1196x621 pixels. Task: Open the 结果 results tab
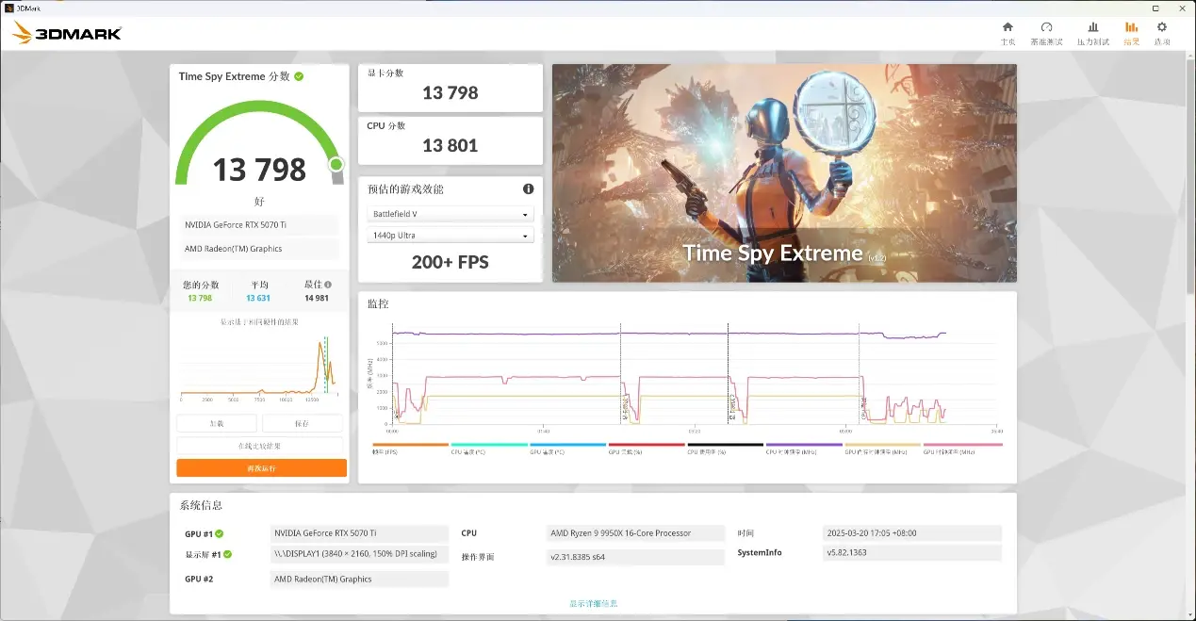pos(1131,33)
